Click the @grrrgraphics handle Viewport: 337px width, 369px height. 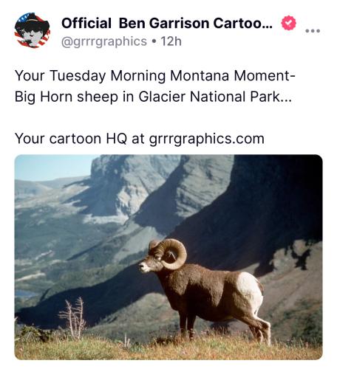pyautogui.click(x=104, y=41)
